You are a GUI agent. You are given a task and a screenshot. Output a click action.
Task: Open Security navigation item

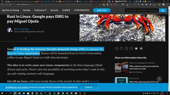click(x=54, y=10)
